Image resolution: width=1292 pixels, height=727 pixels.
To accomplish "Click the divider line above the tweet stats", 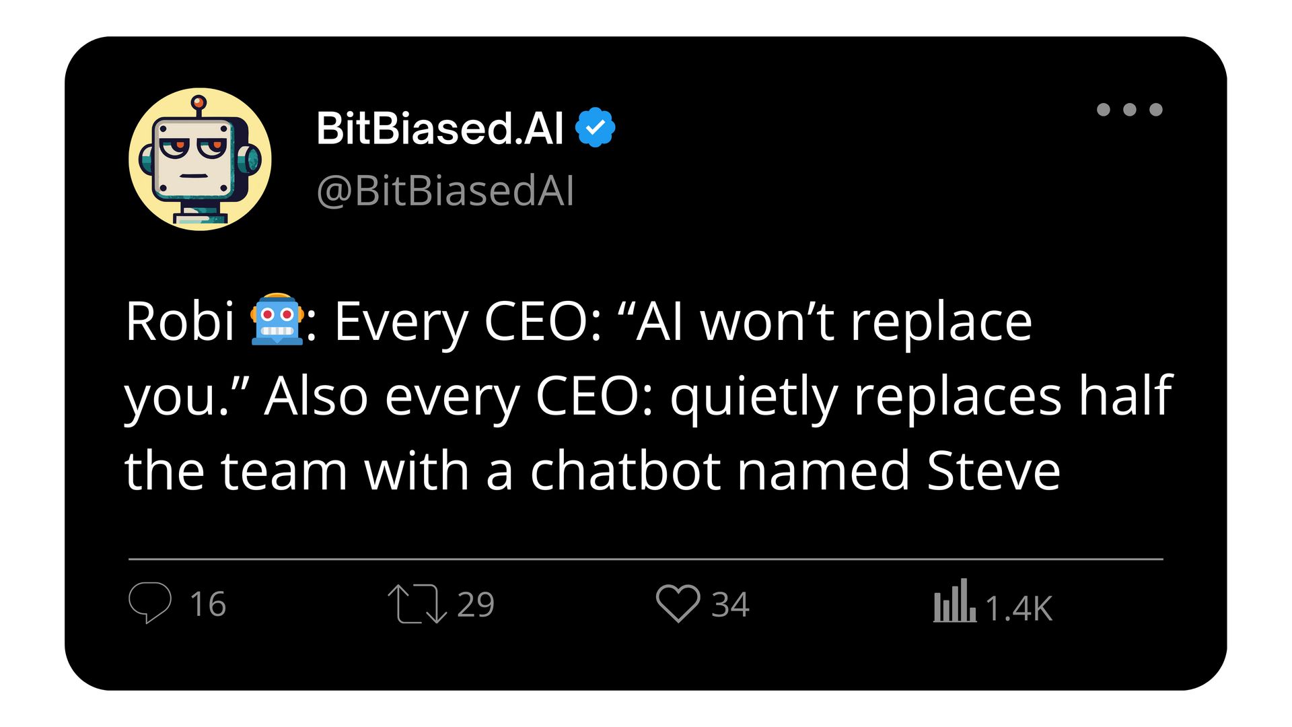I will 646,559.
